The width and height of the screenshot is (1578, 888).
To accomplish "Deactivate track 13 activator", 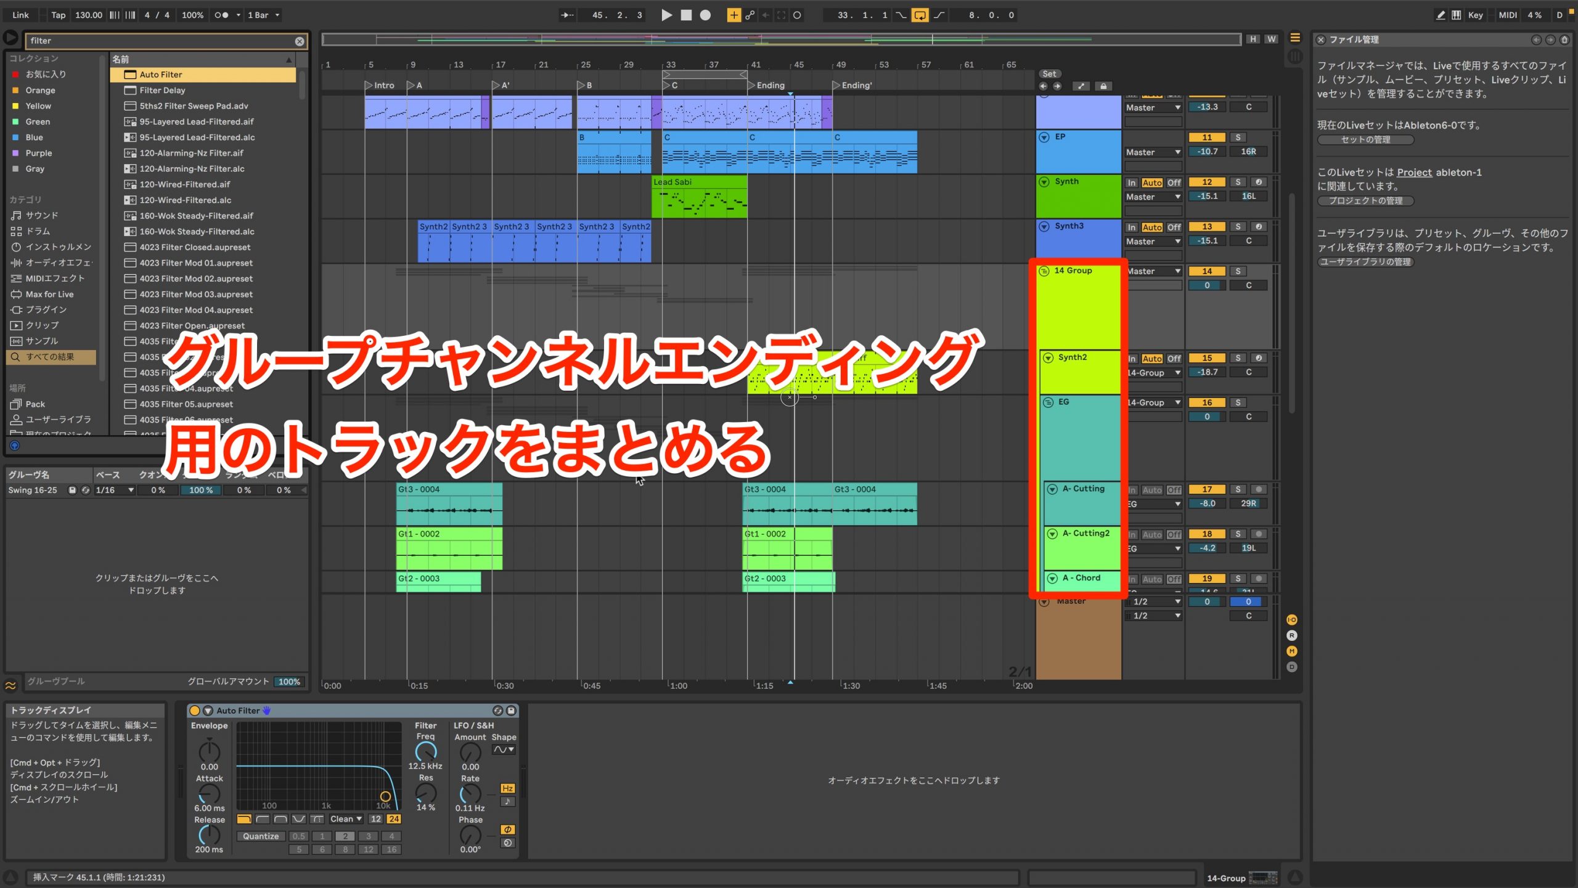I will [1206, 227].
